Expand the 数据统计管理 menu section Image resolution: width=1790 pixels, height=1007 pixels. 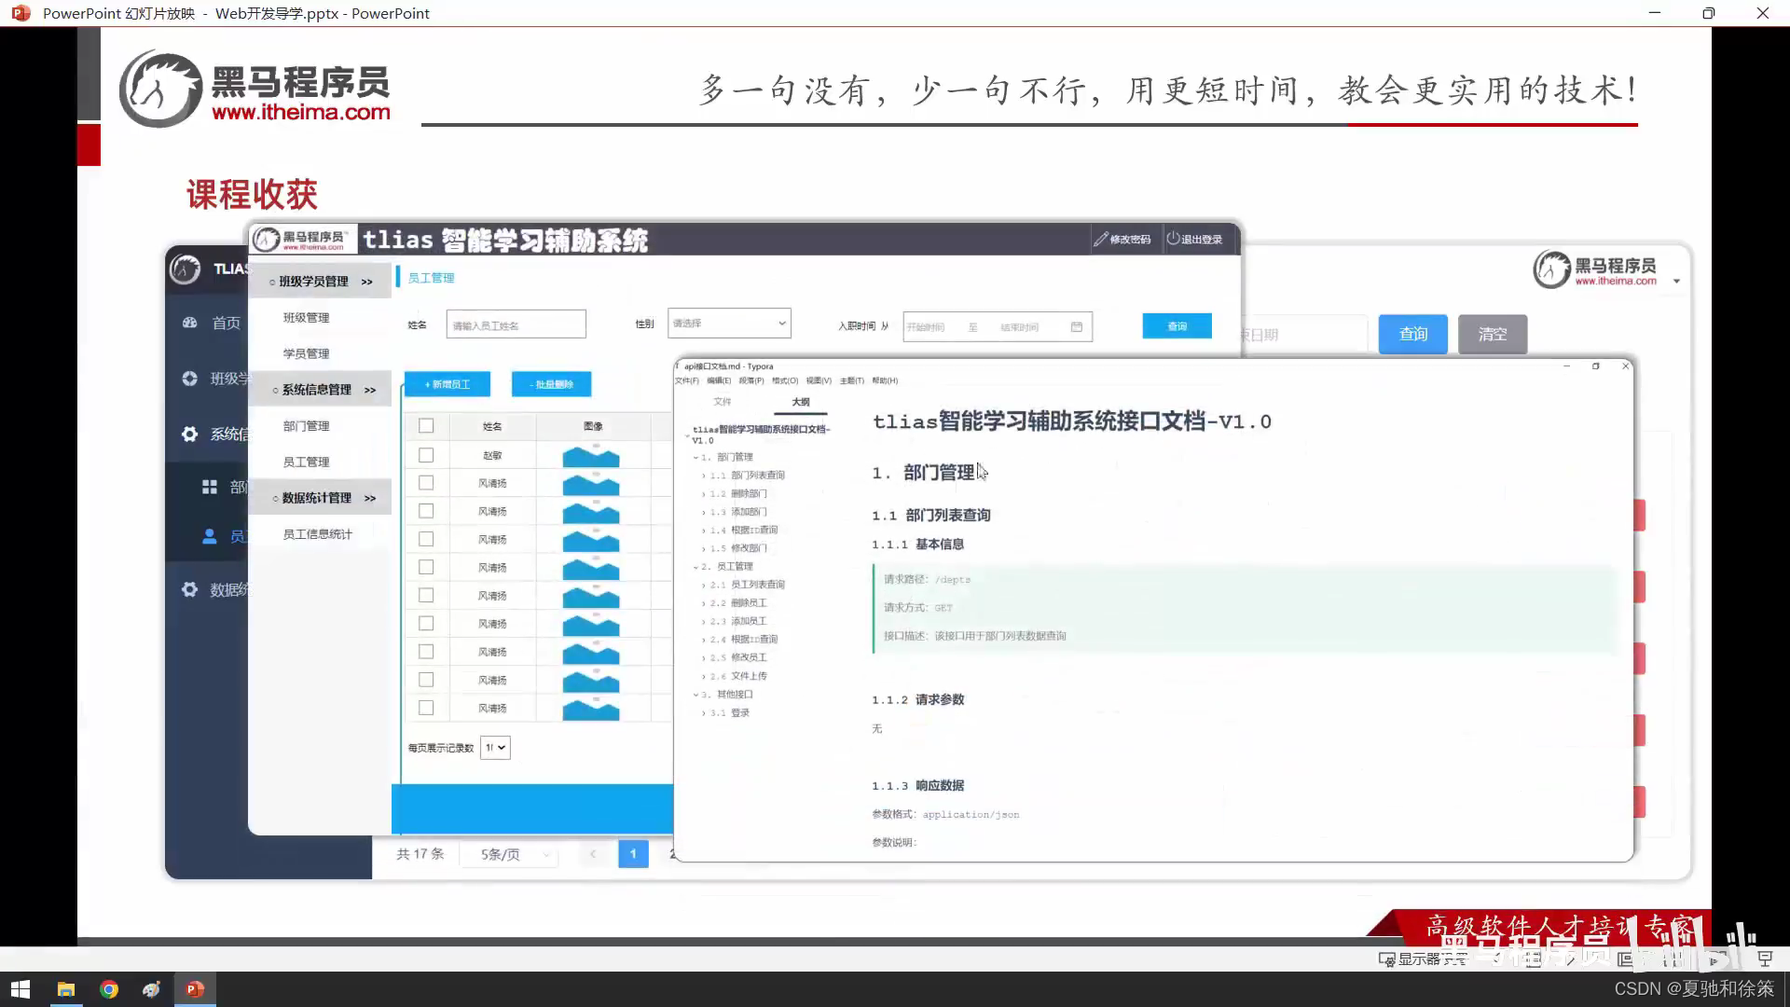320,498
